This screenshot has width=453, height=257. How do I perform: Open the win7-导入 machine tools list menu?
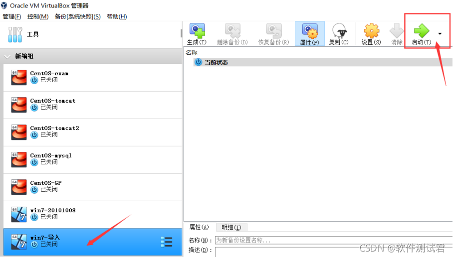click(167, 242)
